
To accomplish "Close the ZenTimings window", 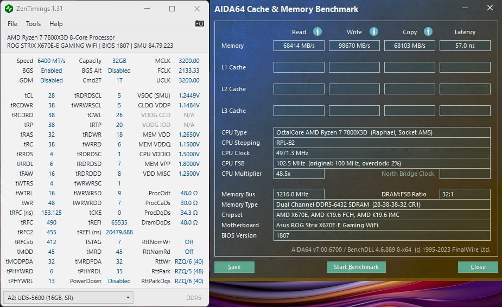I will [x=197, y=9].
